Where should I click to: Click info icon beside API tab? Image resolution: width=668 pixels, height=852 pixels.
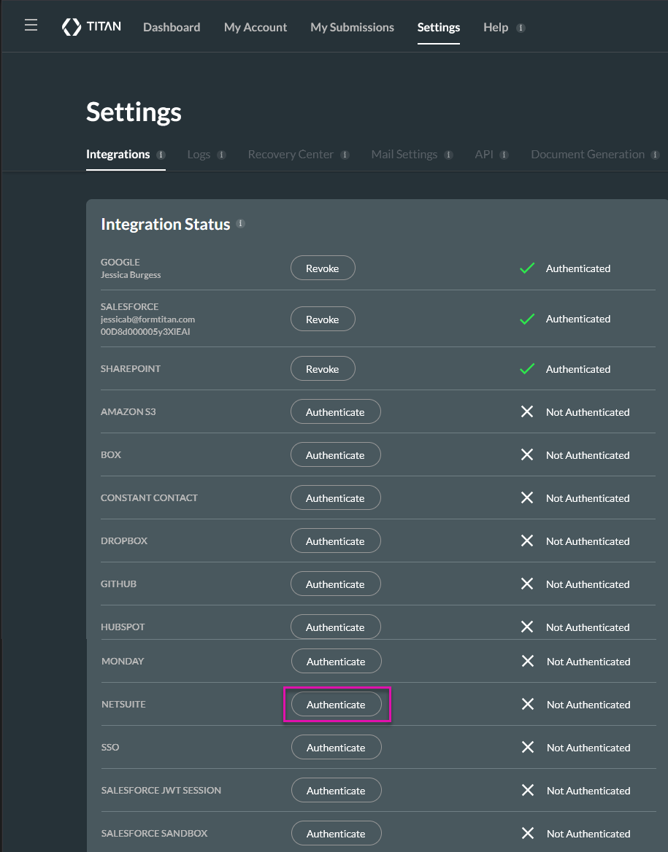click(x=504, y=155)
